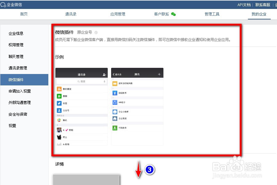
Task: Click the back arrow 通讯录 in the 腾讯 example
Action: click(x=117, y=75)
